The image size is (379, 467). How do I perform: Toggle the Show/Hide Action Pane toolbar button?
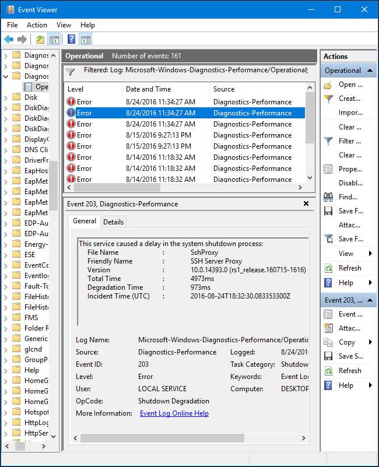pyautogui.click(x=86, y=39)
